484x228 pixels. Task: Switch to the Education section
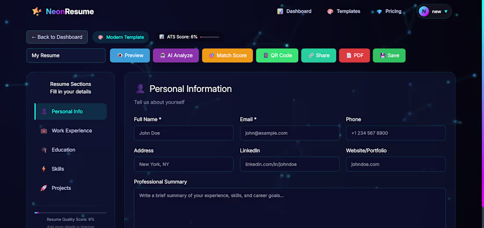71,150
